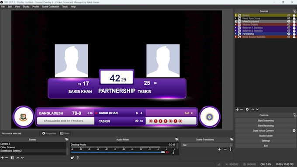Show the Strike Bowler Statistics source

click(289, 37)
